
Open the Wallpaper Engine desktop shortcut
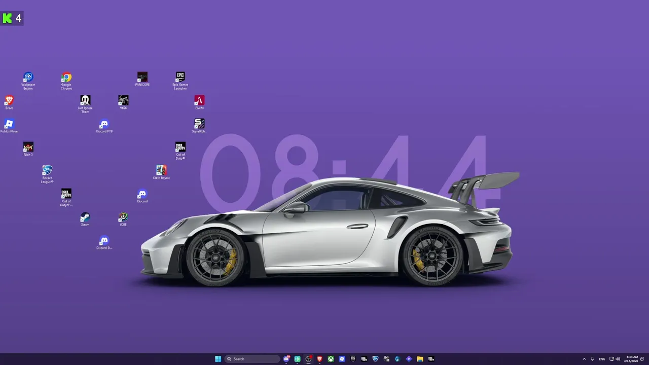point(28,81)
